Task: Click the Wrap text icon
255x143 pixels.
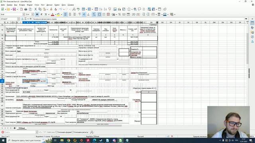Action: click(x=94, y=14)
